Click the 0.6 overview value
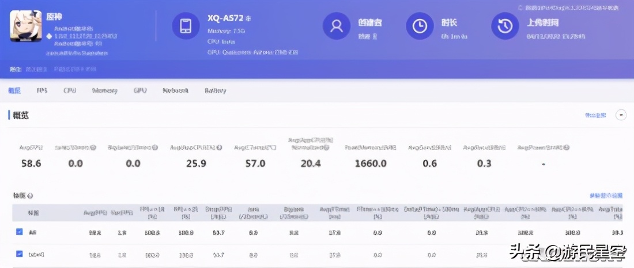Image resolution: width=634 pixels, height=268 pixels. [x=429, y=163]
